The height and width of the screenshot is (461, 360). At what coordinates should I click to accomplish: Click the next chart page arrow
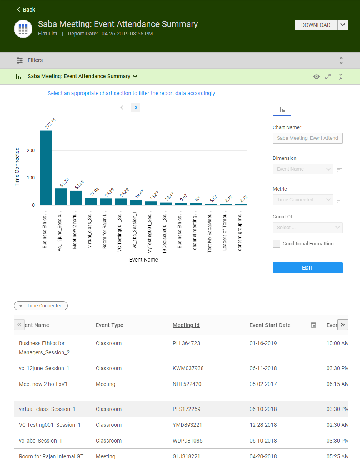[135, 107]
